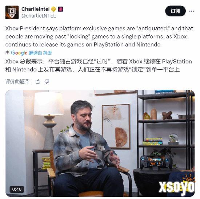Click the gold verified badge
Viewport: 200px width, 199px height.
pos(53,9)
